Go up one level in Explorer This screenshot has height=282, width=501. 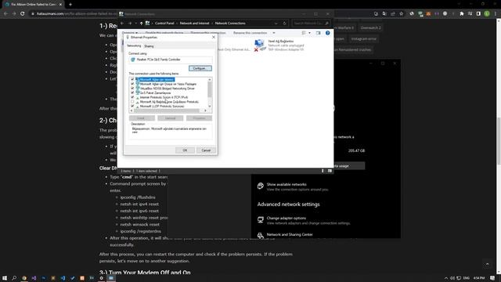coord(141,23)
